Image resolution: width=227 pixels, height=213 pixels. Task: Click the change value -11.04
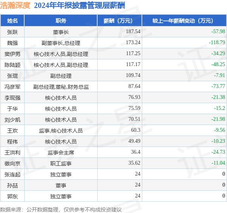coord(218,163)
